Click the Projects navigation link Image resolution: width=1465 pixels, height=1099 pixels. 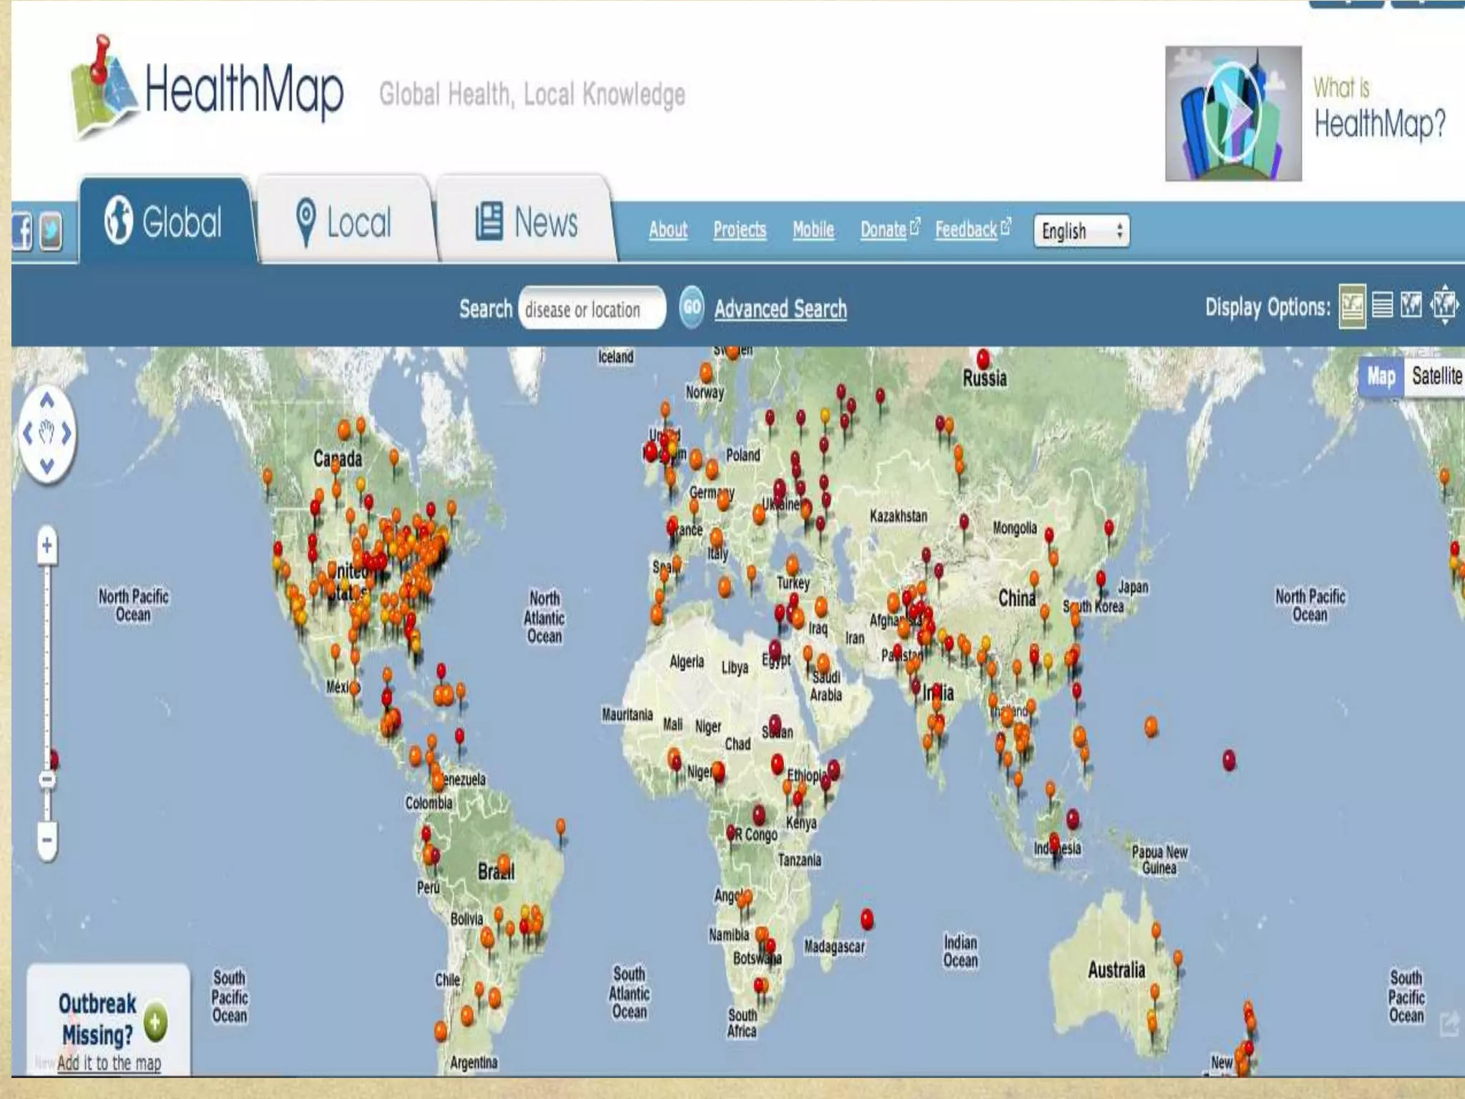click(739, 230)
